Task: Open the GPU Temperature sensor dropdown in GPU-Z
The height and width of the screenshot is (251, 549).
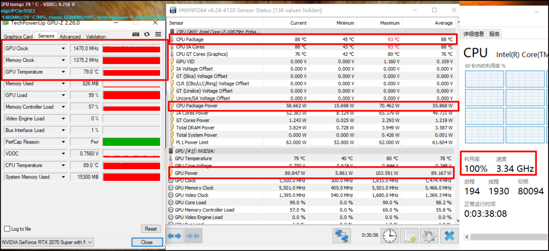Action: [x=64, y=72]
